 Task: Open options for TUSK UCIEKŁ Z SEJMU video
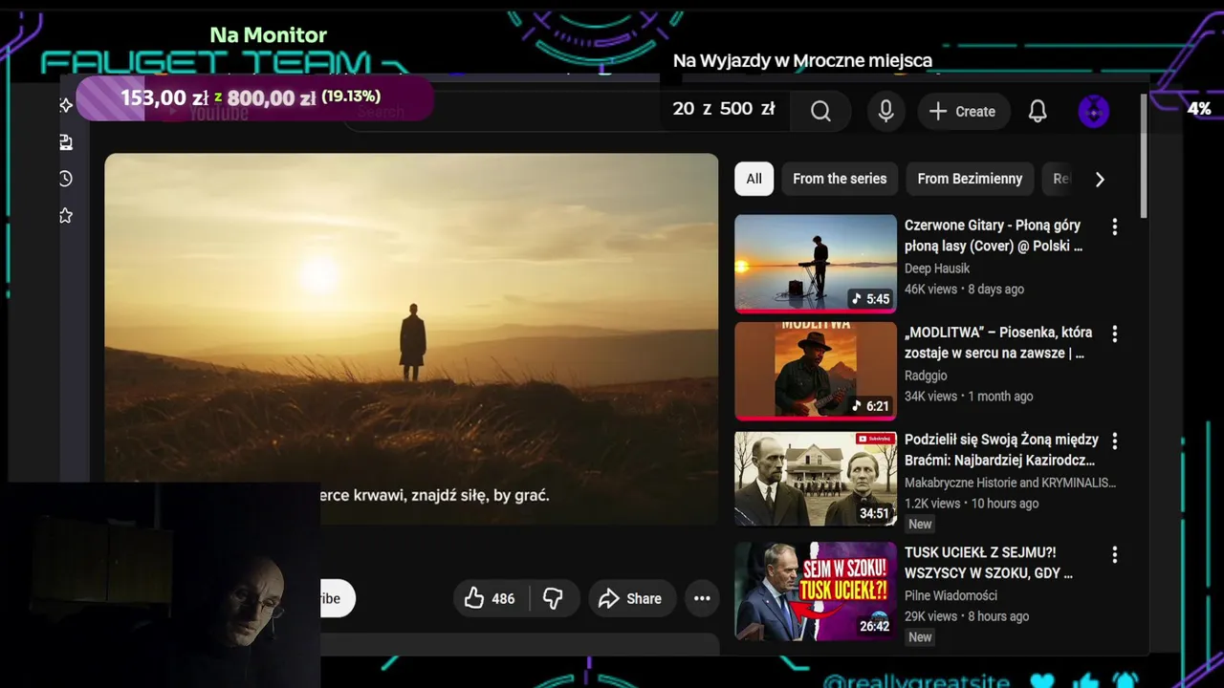coord(1114,553)
